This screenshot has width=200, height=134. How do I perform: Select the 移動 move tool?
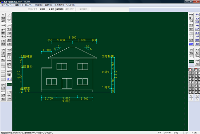[x=9, y=75]
